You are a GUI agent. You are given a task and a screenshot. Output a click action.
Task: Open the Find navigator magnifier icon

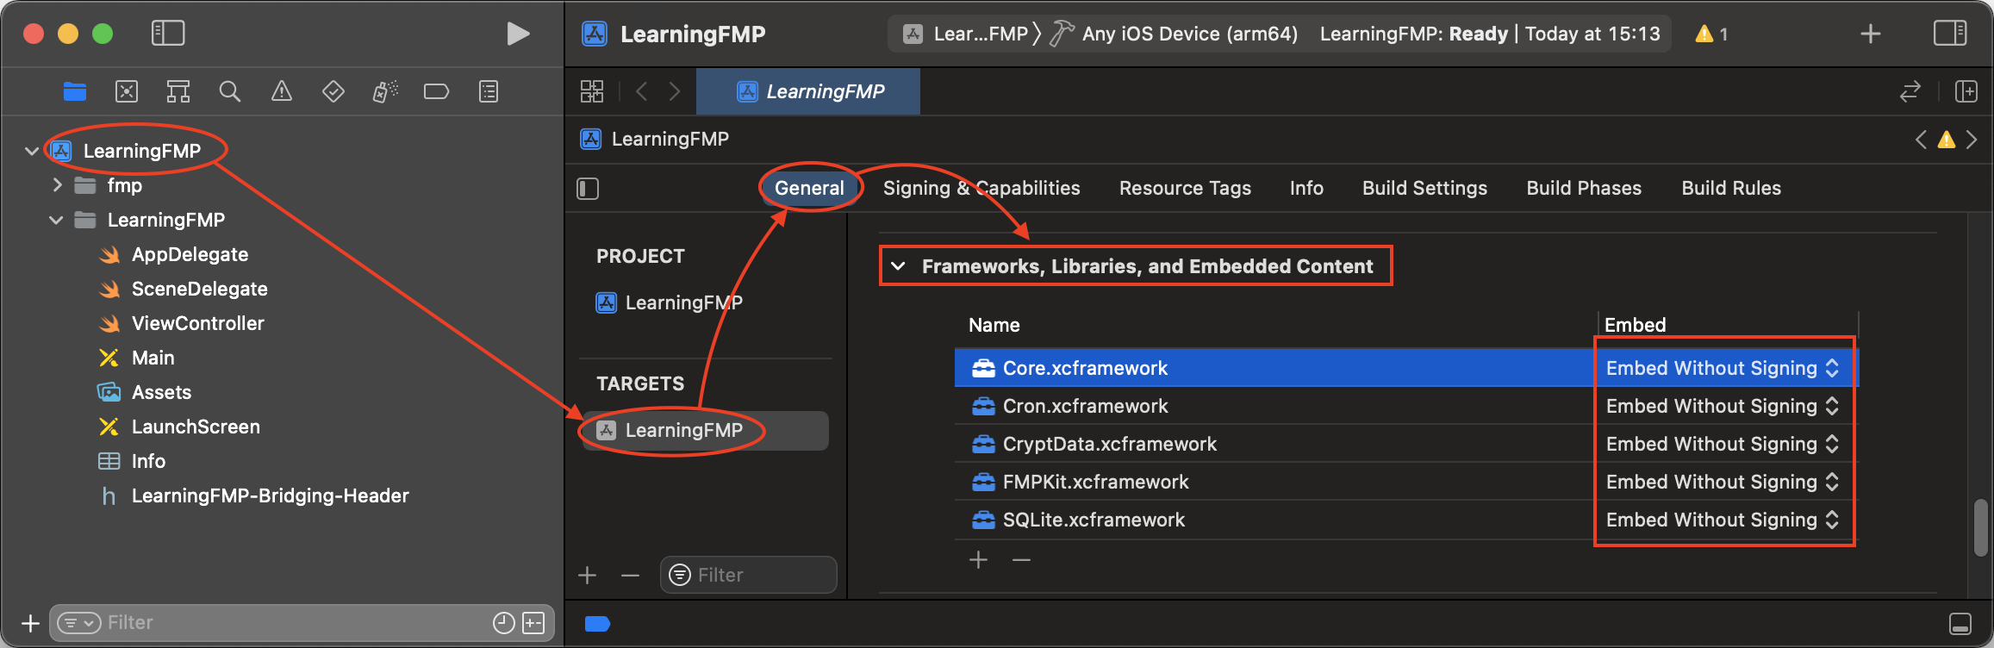[x=229, y=91]
